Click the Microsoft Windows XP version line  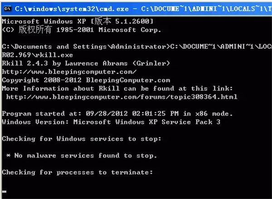pos(78,22)
